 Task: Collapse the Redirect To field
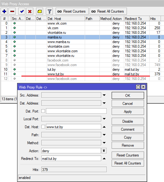104,159
